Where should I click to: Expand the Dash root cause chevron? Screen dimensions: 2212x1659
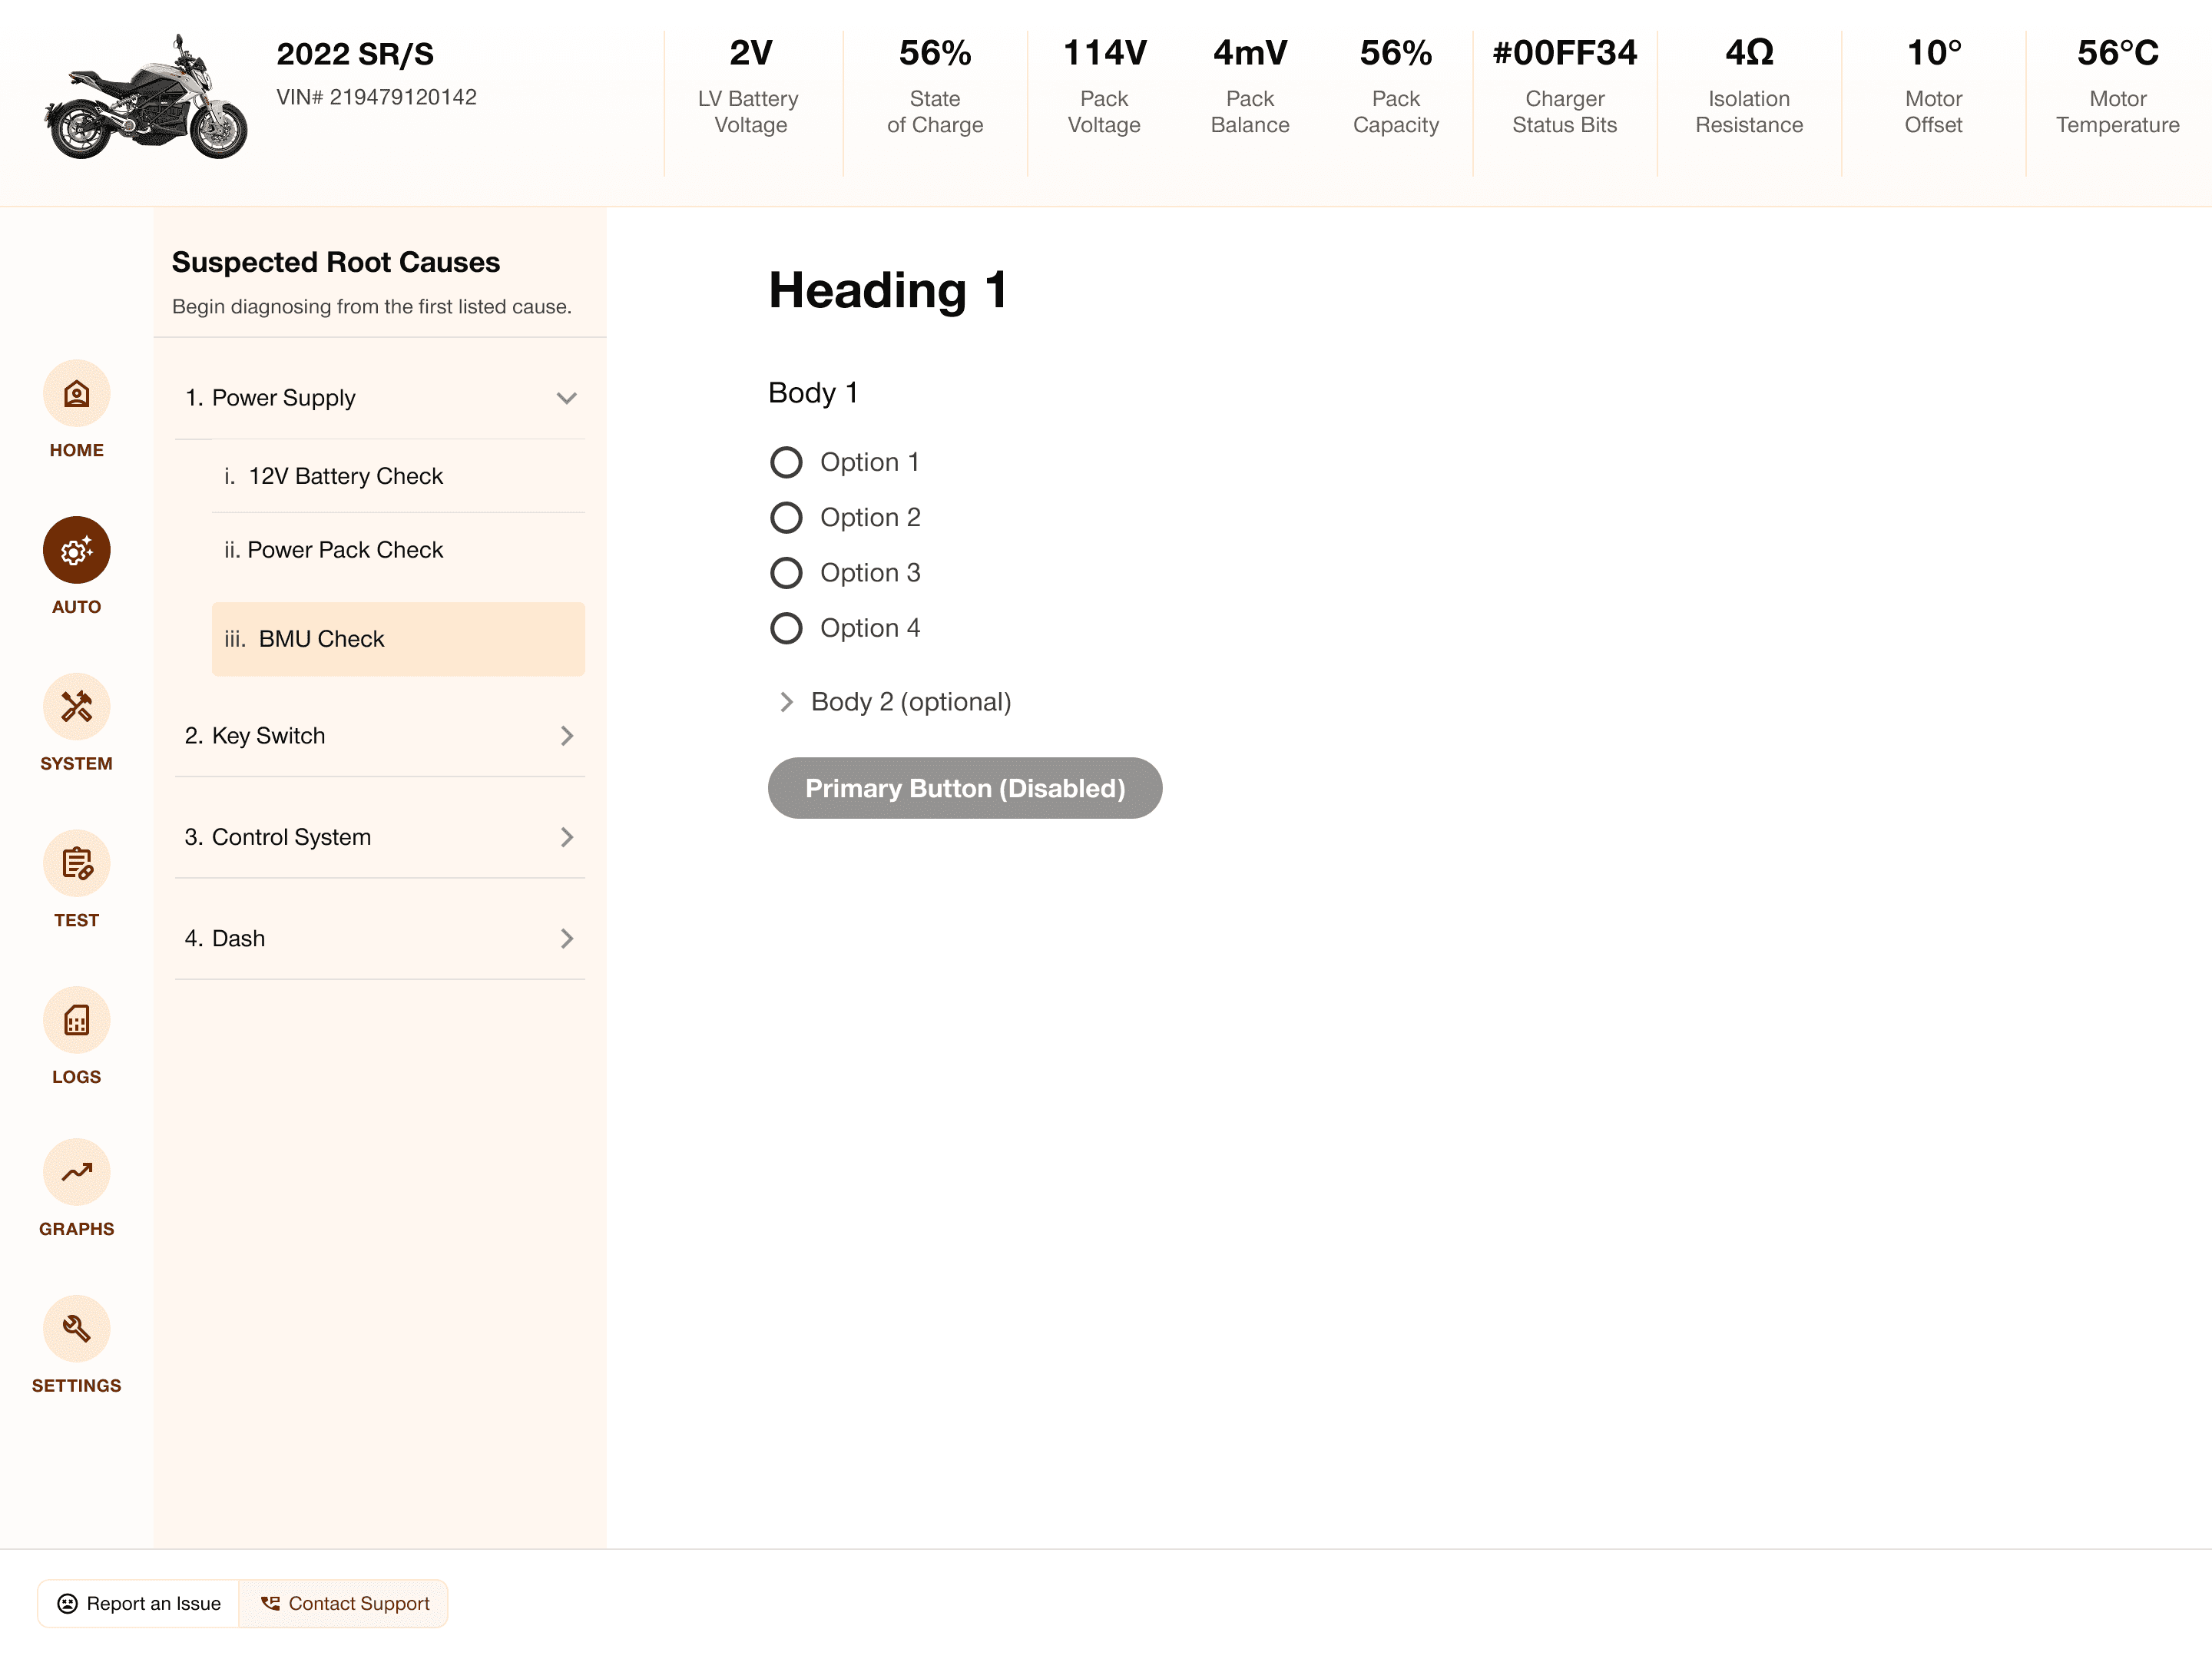[566, 938]
